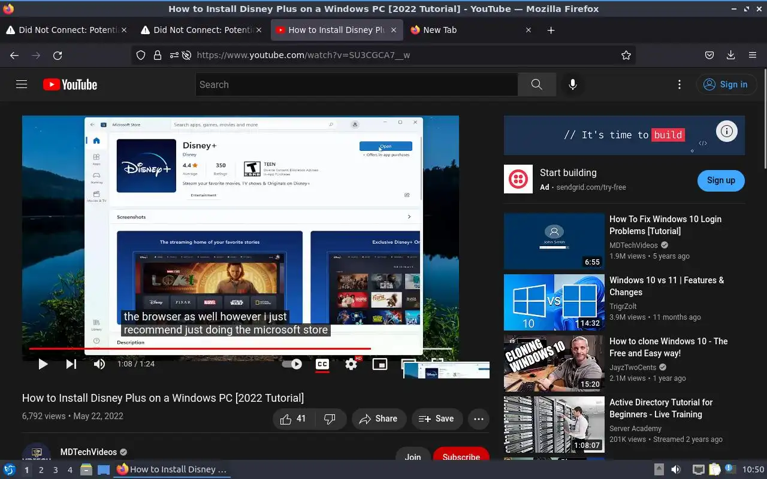The height and width of the screenshot is (479, 767).
Task: Open How To Fix Windows 10 Login Problems thumbnail
Action: 554,241
